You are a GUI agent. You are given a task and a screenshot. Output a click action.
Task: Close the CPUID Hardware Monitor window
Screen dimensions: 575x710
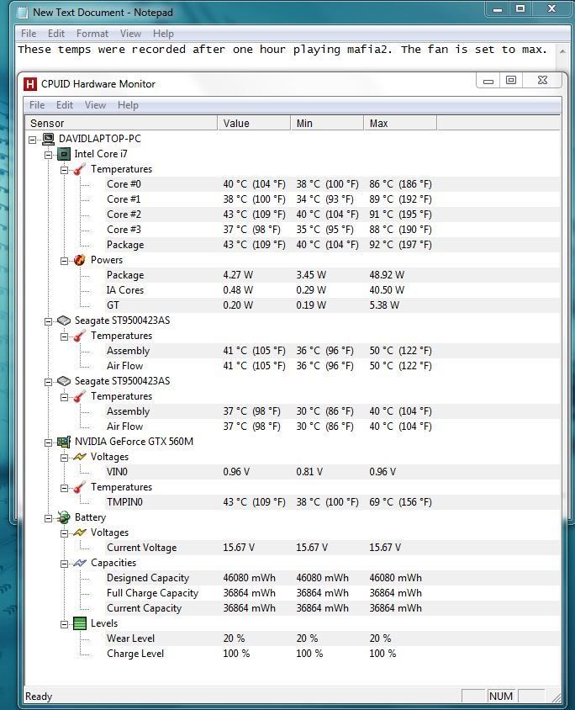pyautogui.click(x=542, y=81)
